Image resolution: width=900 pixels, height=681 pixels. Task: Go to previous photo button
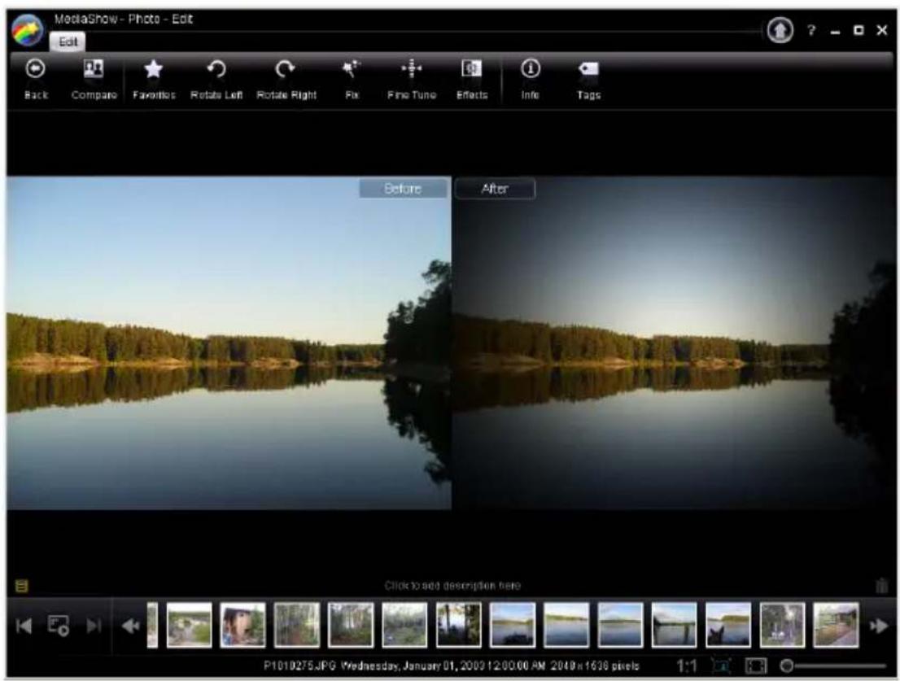click(24, 626)
